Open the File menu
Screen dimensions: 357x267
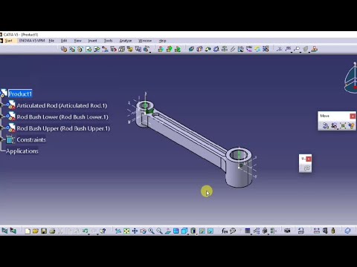[51, 41]
